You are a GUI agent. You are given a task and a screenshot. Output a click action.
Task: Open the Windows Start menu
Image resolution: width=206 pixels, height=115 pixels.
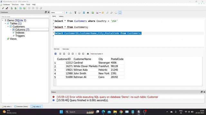point(61,112)
